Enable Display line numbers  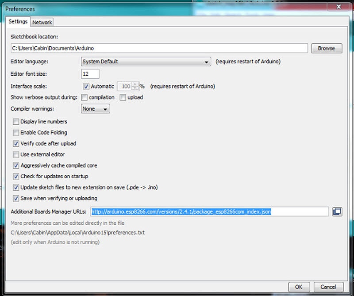click(16, 121)
